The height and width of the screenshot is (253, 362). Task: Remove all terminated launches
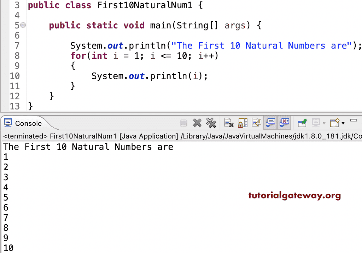(211, 123)
